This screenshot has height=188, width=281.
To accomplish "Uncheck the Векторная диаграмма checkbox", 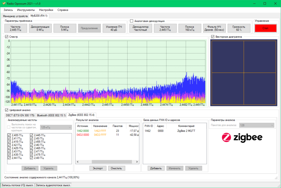I will point(213,37).
